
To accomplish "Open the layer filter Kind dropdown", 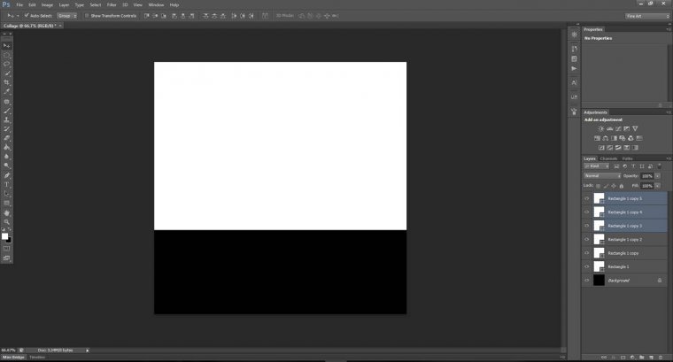I will pos(597,166).
